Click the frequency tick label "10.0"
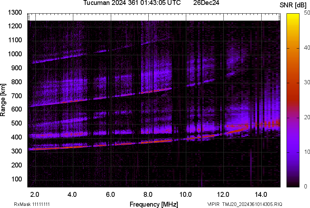The image size is (310, 208). (186, 195)
